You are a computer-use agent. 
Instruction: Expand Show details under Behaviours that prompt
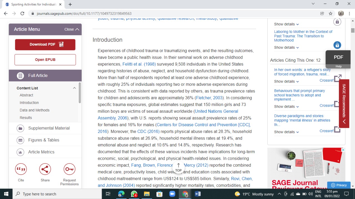pyautogui.click(x=286, y=107)
